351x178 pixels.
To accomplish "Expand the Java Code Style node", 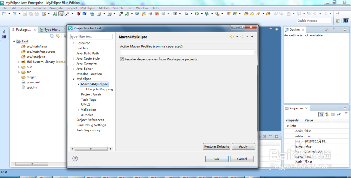I will click(73, 59).
